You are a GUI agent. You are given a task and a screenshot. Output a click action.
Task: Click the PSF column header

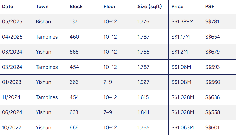click(x=210, y=7)
